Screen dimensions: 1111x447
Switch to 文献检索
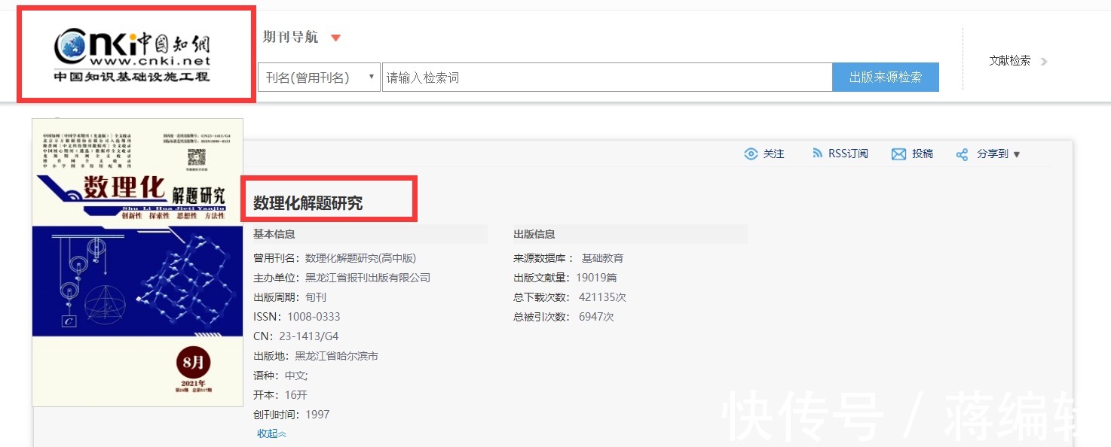1010,61
